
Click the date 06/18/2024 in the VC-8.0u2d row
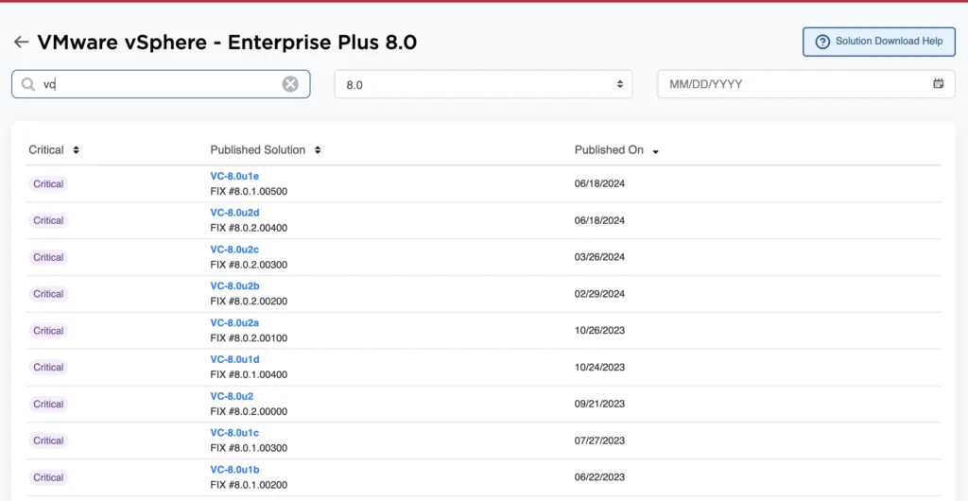[x=599, y=220]
